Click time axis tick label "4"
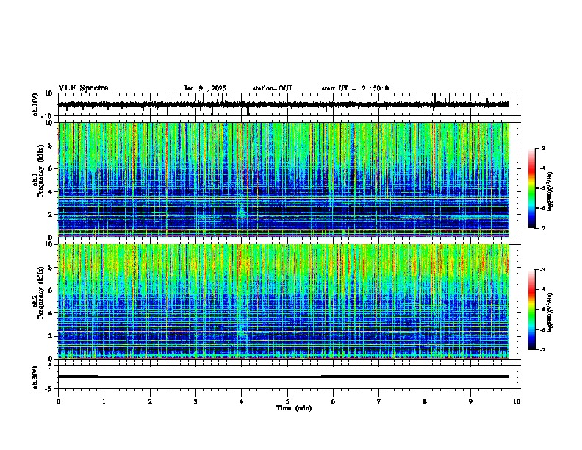582x450 pixels. coord(242,401)
